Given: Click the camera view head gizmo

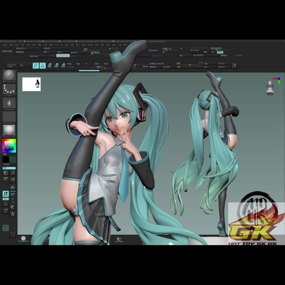Looking at the screenshot, I should pos(270,87).
